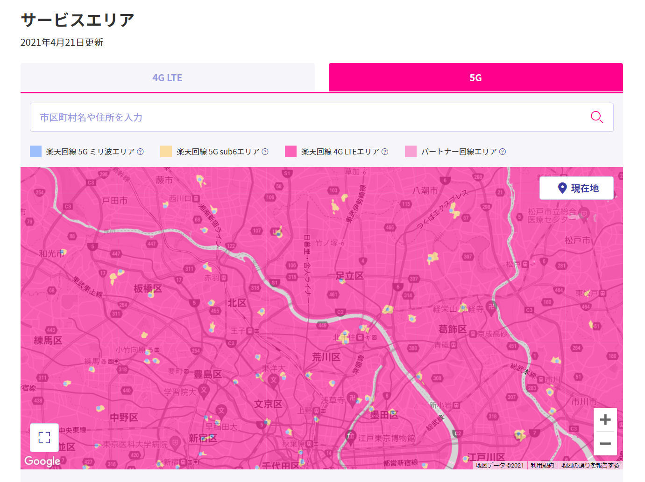Image resolution: width=645 pixels, height=482 pixels.
Task: Click the Google logo on the map
Action: coord(42,461)
